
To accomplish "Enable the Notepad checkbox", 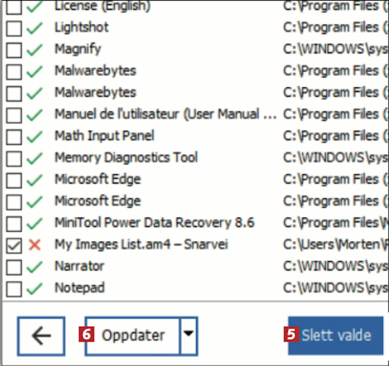I will [14, 289].
